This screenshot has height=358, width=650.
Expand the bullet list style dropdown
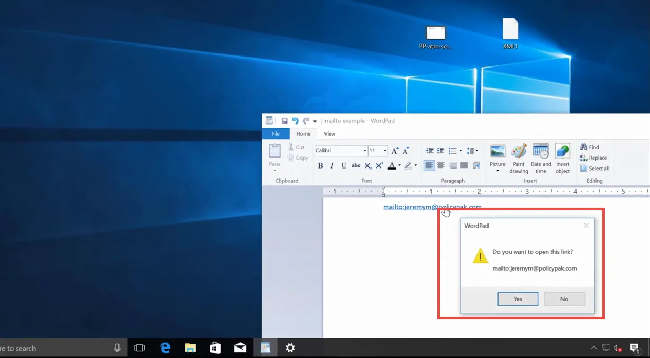461,151
